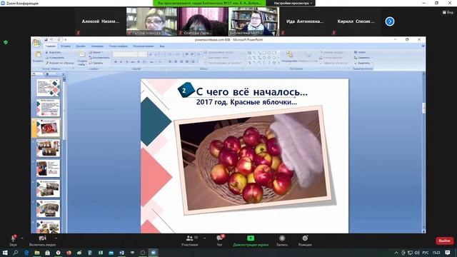Select the Review ribbon tab
Viewport: 457px width, 257px height.
(x=144, y=46)
